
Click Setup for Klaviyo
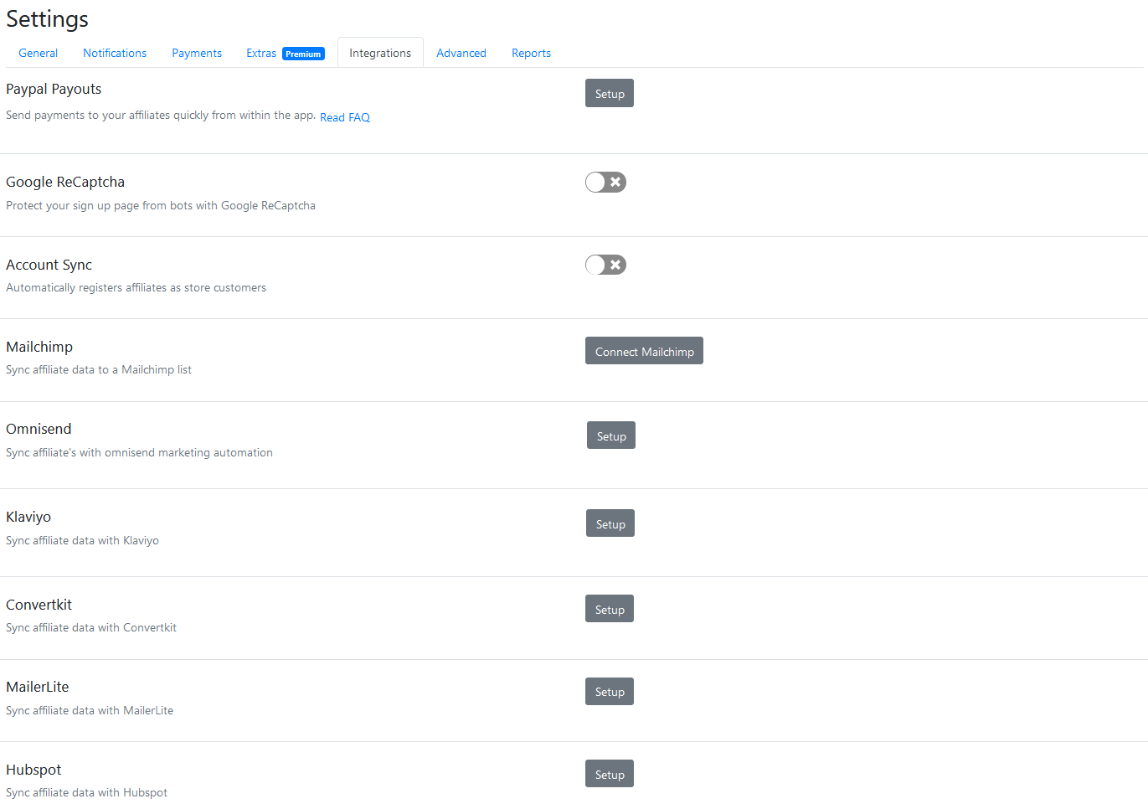[610, 523]
